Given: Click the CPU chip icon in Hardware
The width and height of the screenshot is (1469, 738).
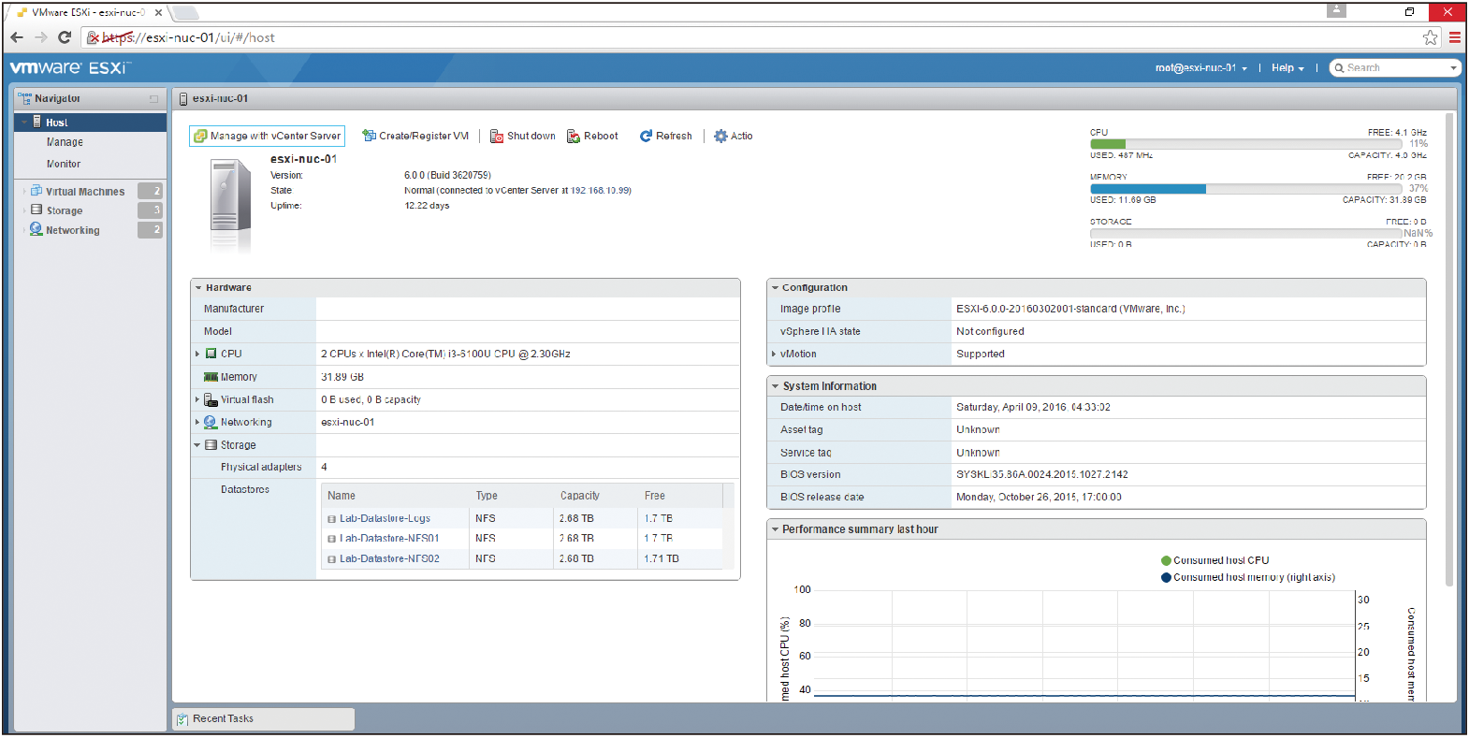Looking at the screenshot, I should tap(211, 354).
